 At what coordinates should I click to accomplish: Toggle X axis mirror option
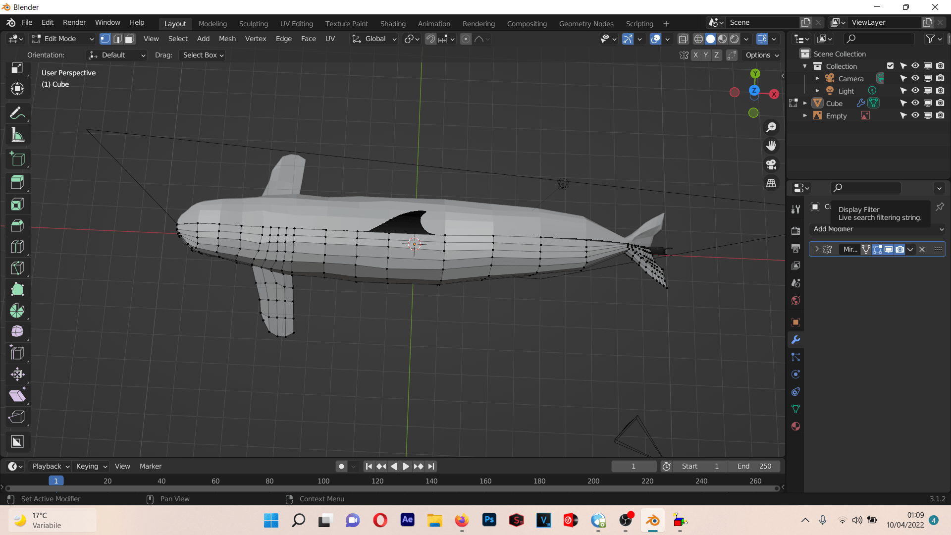pos(695,55)
